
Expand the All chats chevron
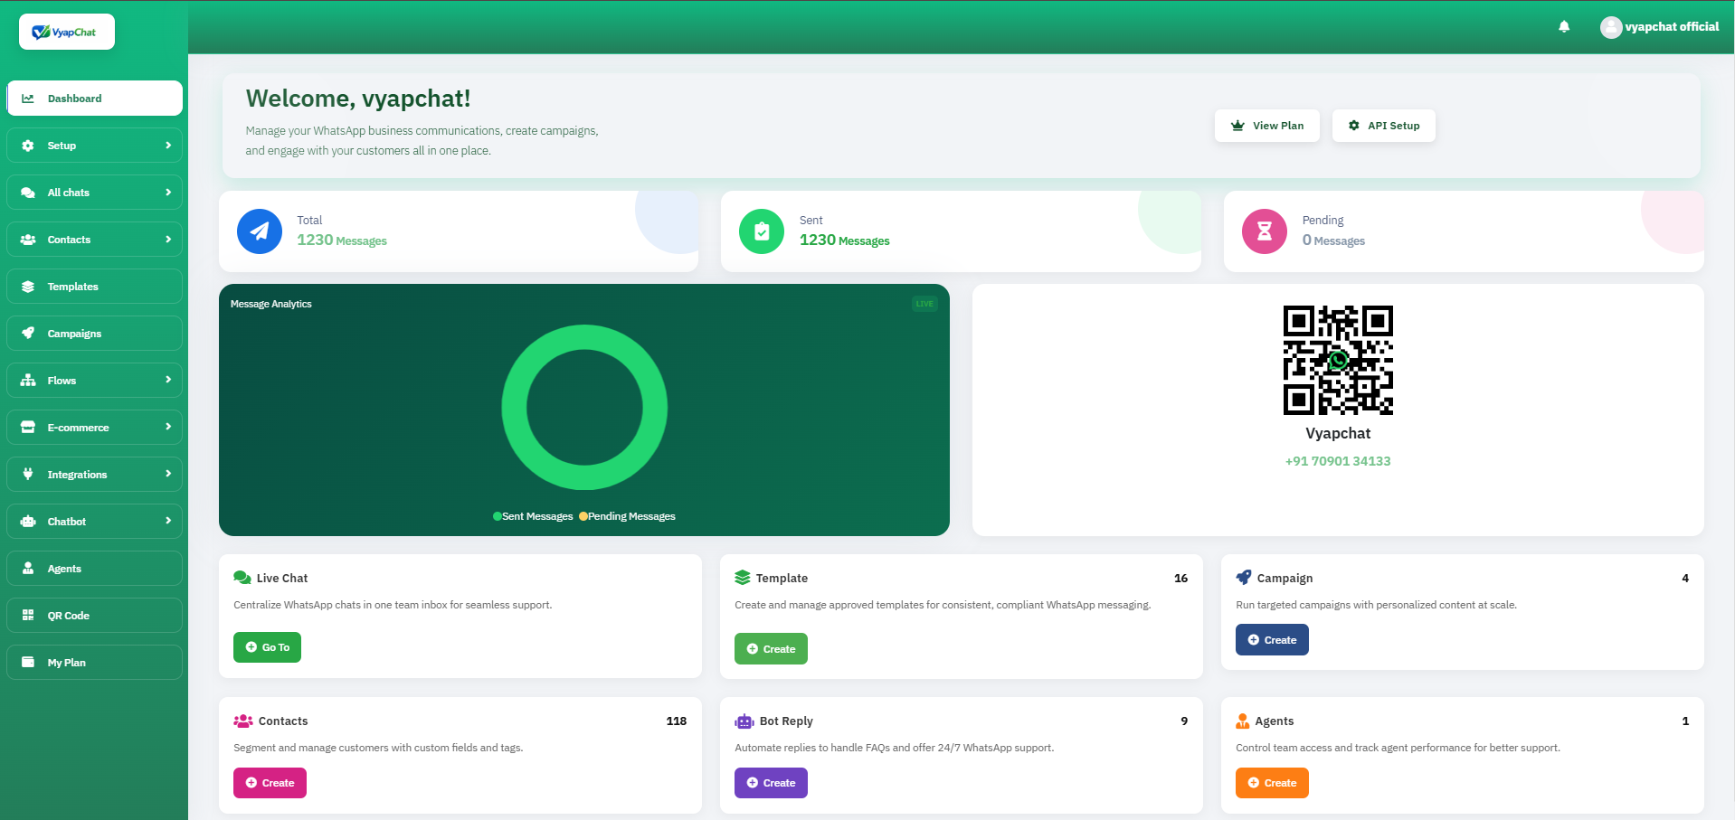click(x=168, y=193)
